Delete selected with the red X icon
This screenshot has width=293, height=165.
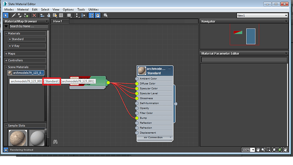pyautogui.click(x=34, y=16)
